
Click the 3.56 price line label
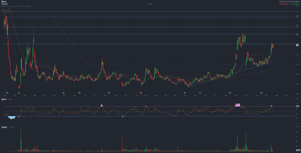297,44
